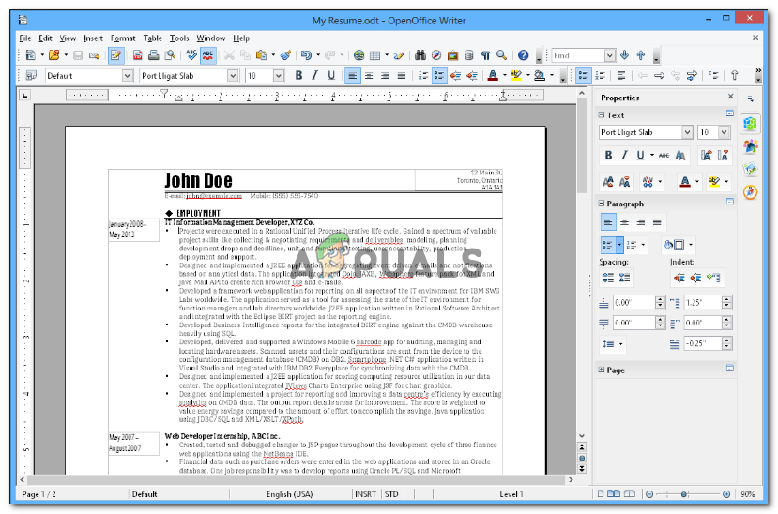Image resolution: width=778 pixels, height=514 pixels.
Task: Open the font name dropdown in formatting toolbar
Action: point(232,76)
